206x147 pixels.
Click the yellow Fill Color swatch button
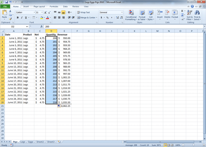pos(42,17)
